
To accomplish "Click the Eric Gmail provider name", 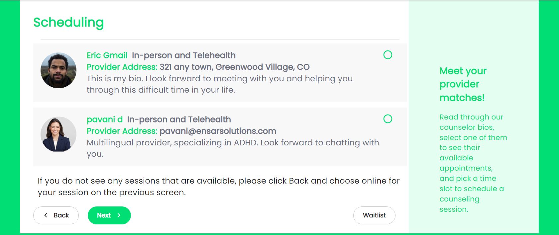I will pos(107,55).
